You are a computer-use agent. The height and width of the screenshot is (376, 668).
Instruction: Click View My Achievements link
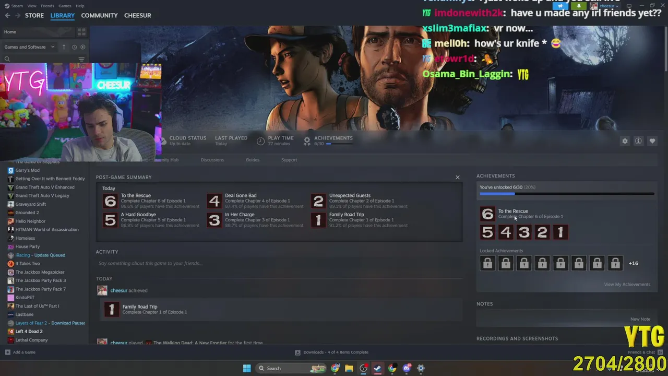point(627,285)
